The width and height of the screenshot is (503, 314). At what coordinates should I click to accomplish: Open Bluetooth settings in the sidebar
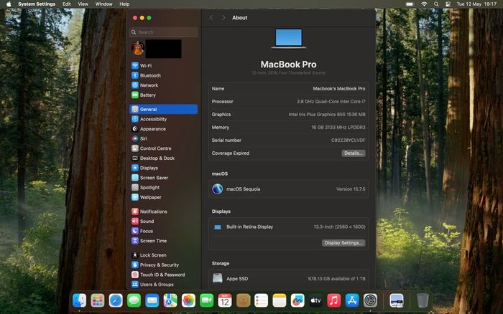click(164, 75)
